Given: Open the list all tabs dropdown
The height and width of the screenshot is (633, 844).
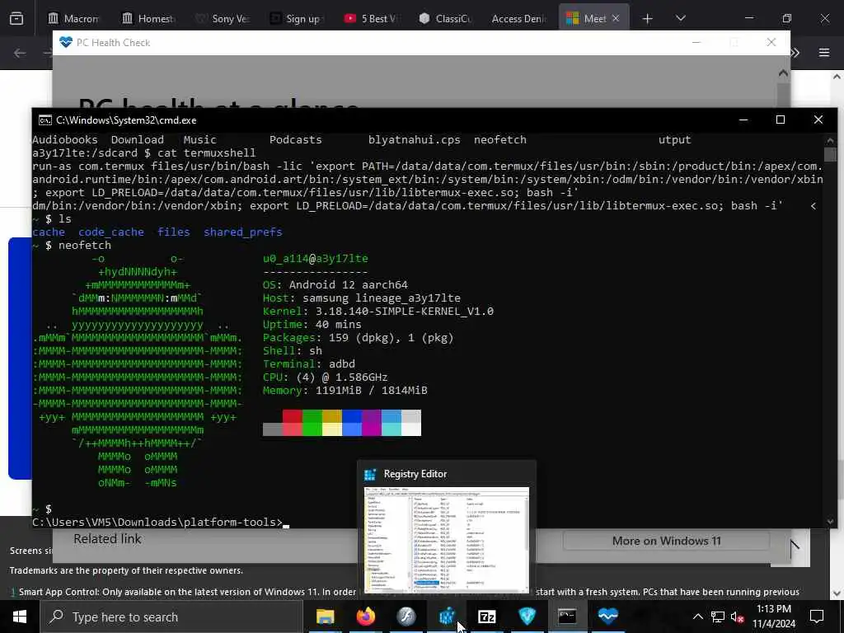Looking at the screenshot, I should tap(680, 18).
